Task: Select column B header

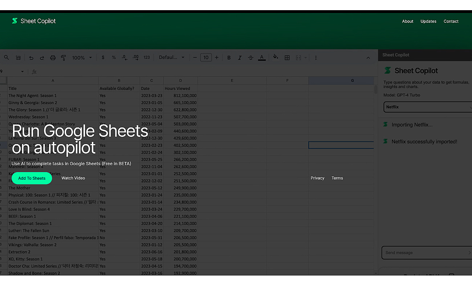Action: click(119, 81)
